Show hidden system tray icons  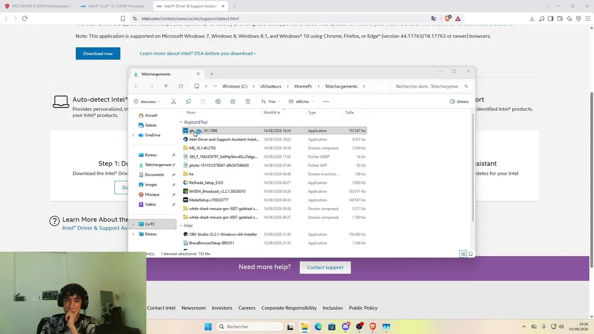tap(524, 327)
